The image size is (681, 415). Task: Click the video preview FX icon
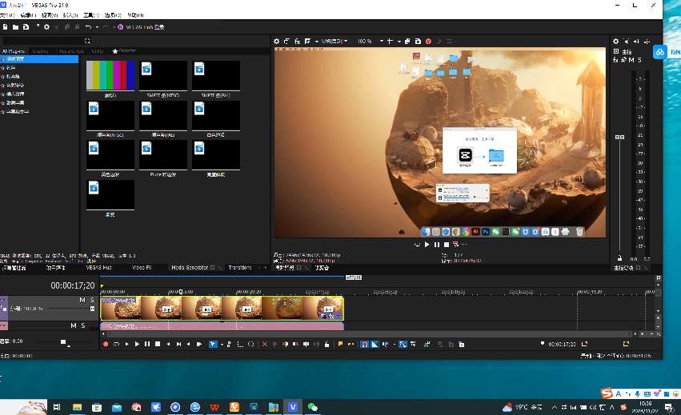click(x=298, y=41)
